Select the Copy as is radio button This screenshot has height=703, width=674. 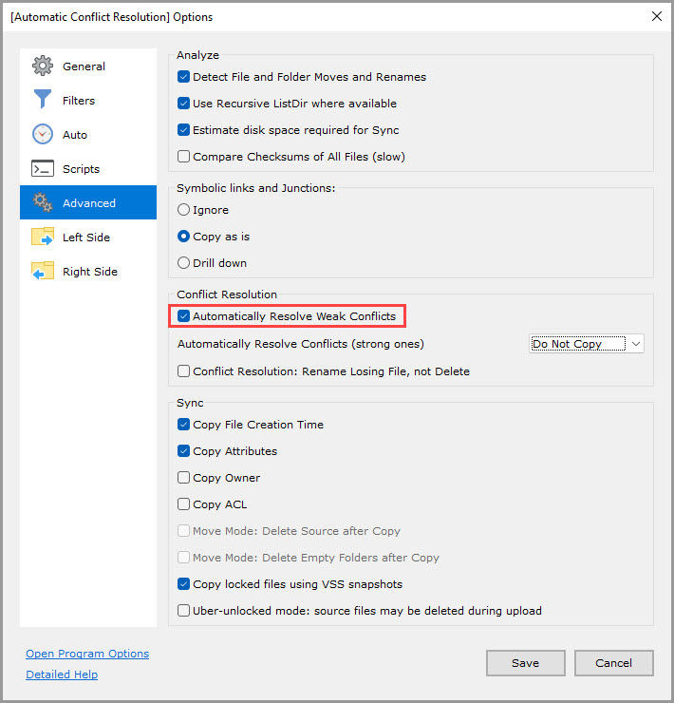[x=183, y=236]
